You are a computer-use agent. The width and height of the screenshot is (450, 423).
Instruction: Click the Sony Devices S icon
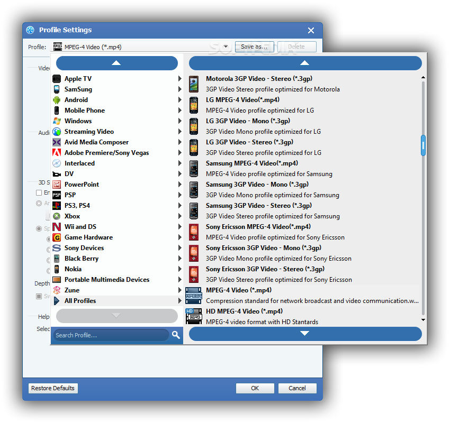pyautogui.click(x=57, y=248)
